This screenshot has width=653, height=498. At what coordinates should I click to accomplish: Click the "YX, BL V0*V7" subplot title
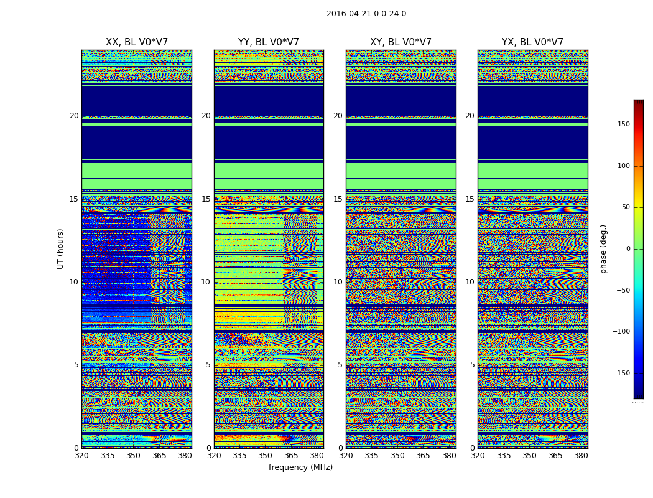[x=532, y=42]
